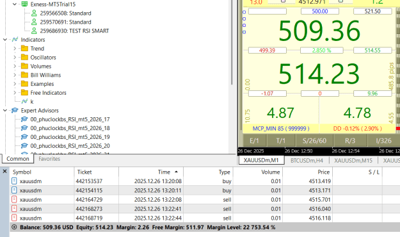Sort trades by Volume column
The width and height of the screenshot is (400, 237).
(x=258, y=172)
